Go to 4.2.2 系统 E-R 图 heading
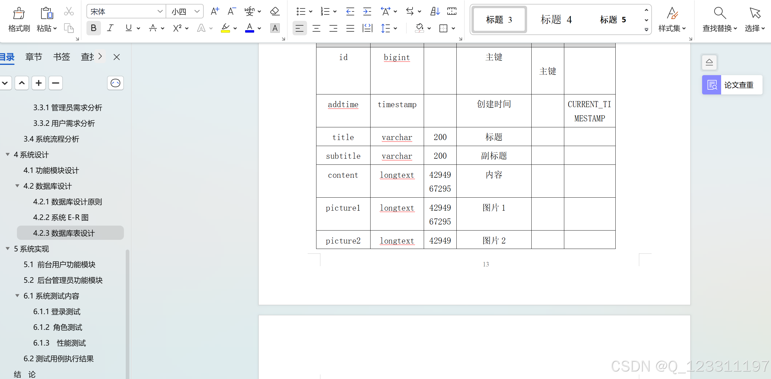Image resolution: width=771 pixels, height=379 pixels. tap(61, 217)
